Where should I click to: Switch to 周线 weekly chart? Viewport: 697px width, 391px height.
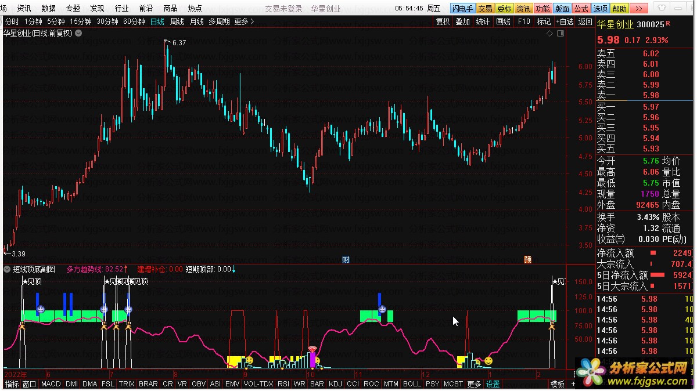tap(177, 21)
